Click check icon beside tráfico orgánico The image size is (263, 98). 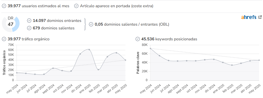click(x=4, y=39)
